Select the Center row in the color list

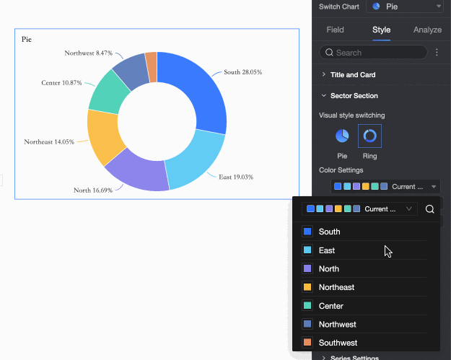[364, 306]
